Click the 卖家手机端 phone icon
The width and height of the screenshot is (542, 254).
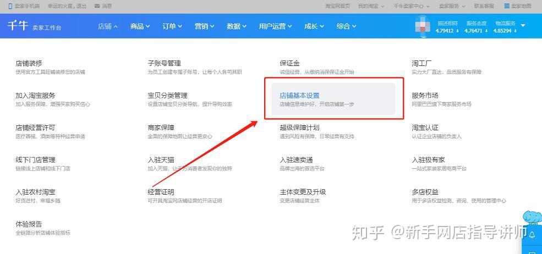coord(10,6)
